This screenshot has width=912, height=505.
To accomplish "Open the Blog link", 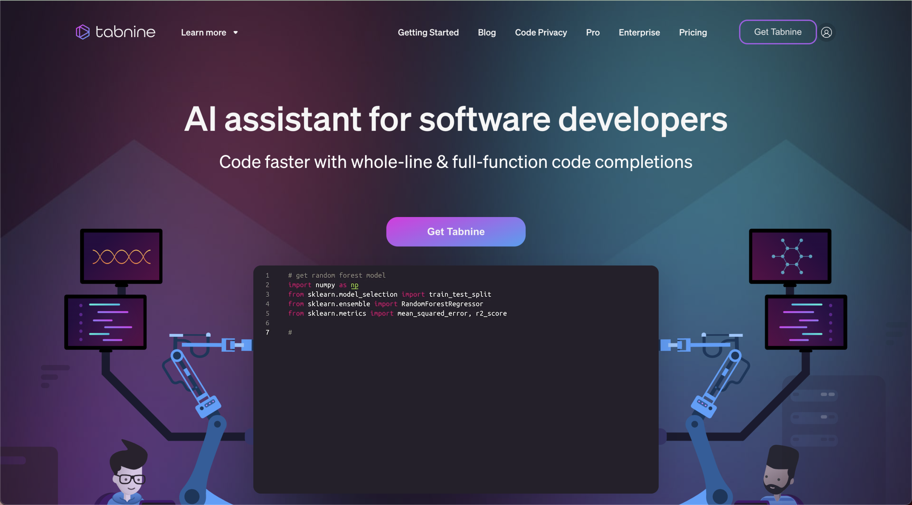I will [487, 32].
